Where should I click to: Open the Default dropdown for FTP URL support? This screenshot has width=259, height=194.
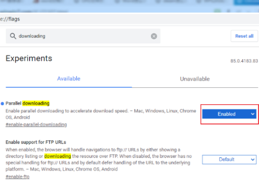point(229,159)
